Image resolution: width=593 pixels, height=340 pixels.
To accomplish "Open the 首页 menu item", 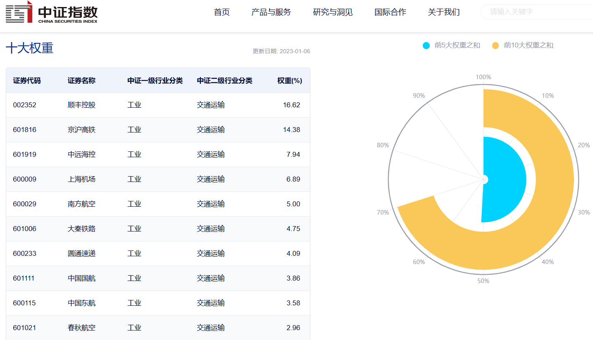I will coord(222,12).
